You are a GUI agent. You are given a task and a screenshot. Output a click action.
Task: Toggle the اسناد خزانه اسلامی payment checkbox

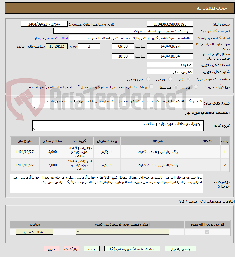(152, 87)
